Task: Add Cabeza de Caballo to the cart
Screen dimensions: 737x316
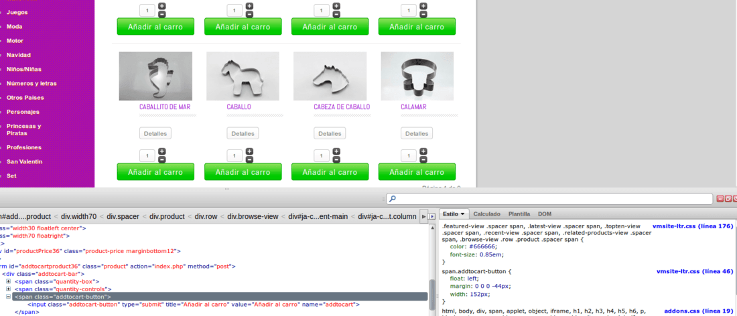Action: pyautogui.click(x=330, y=172)
